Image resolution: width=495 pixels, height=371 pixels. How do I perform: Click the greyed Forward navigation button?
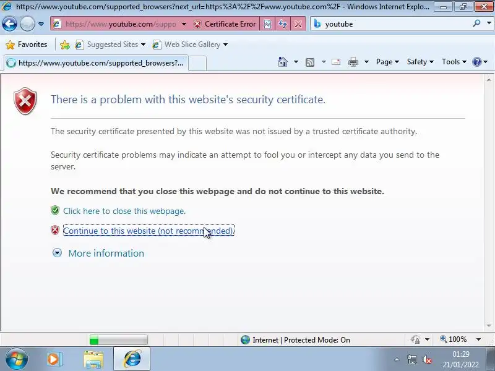coord(27,23)
